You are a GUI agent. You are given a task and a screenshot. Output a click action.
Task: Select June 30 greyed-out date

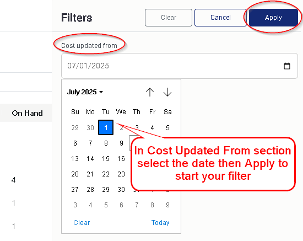pos(90,127)
